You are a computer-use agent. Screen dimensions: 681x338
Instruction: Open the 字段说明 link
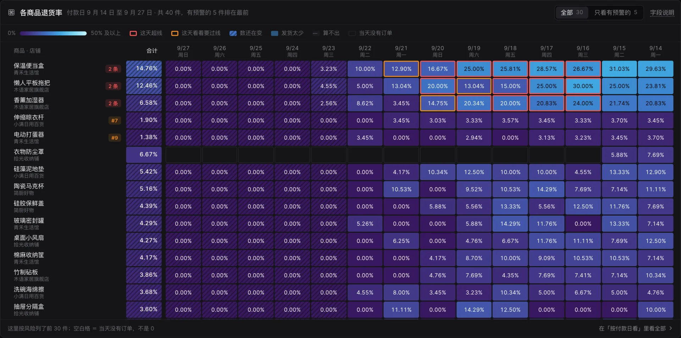pos(662,13)
